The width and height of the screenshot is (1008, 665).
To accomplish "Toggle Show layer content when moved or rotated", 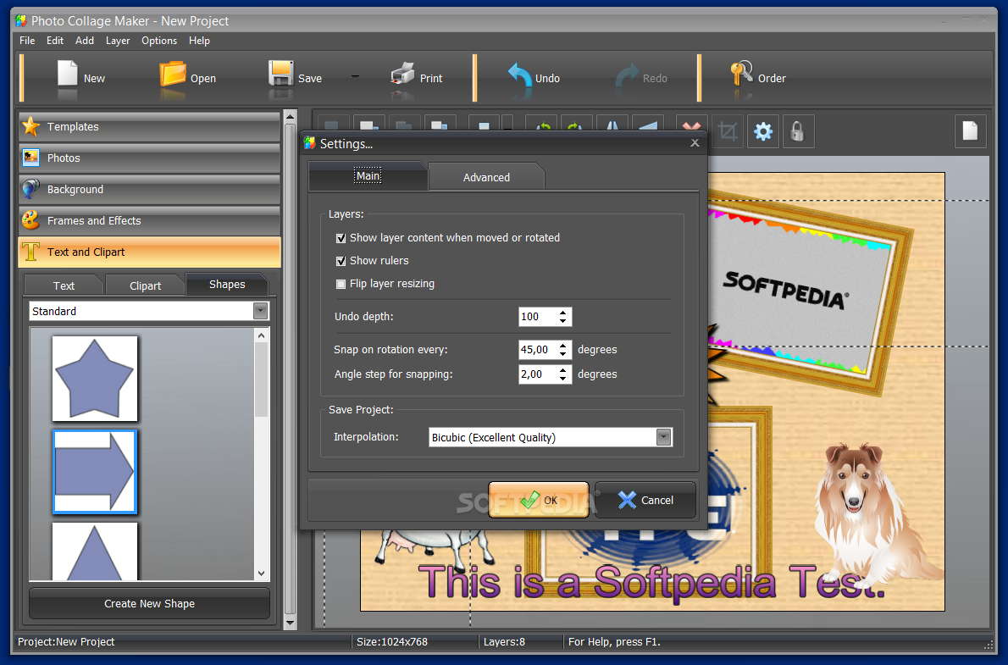I will click(341, 238).
